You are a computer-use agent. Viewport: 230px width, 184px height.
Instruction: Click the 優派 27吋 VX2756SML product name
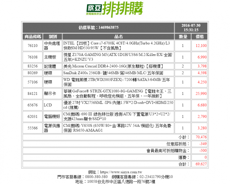pyautogui.click(x=118, y=105)
